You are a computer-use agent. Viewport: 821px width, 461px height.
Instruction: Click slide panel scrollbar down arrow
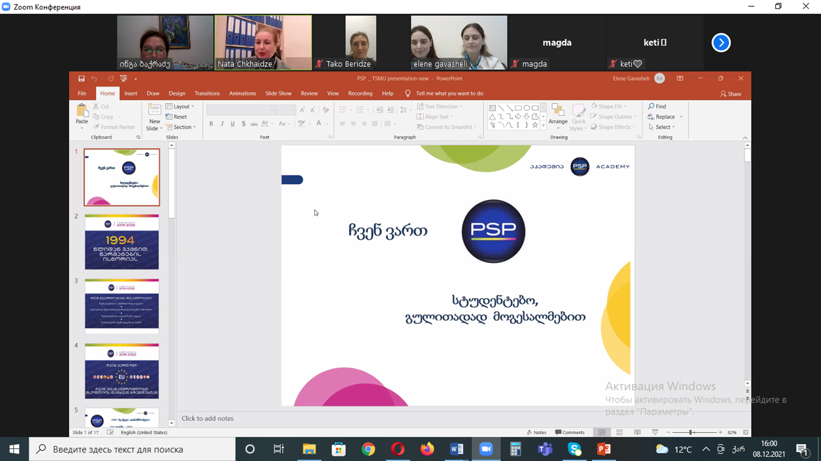171,423
